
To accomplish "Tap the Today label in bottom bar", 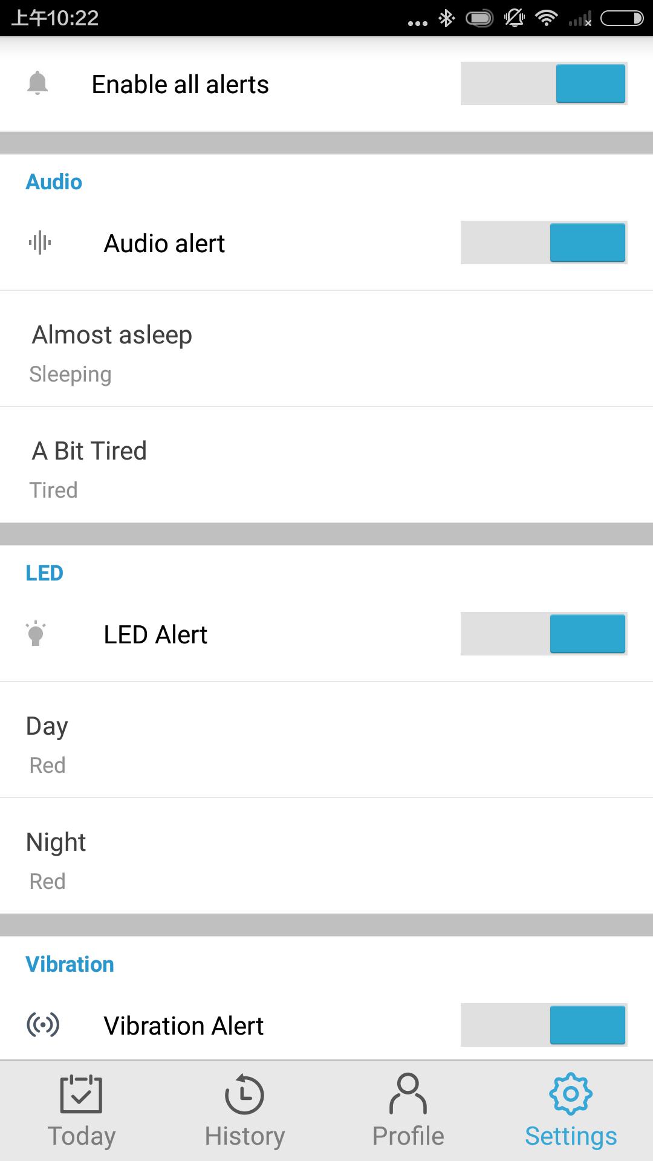I will [x=82, y=1136].
